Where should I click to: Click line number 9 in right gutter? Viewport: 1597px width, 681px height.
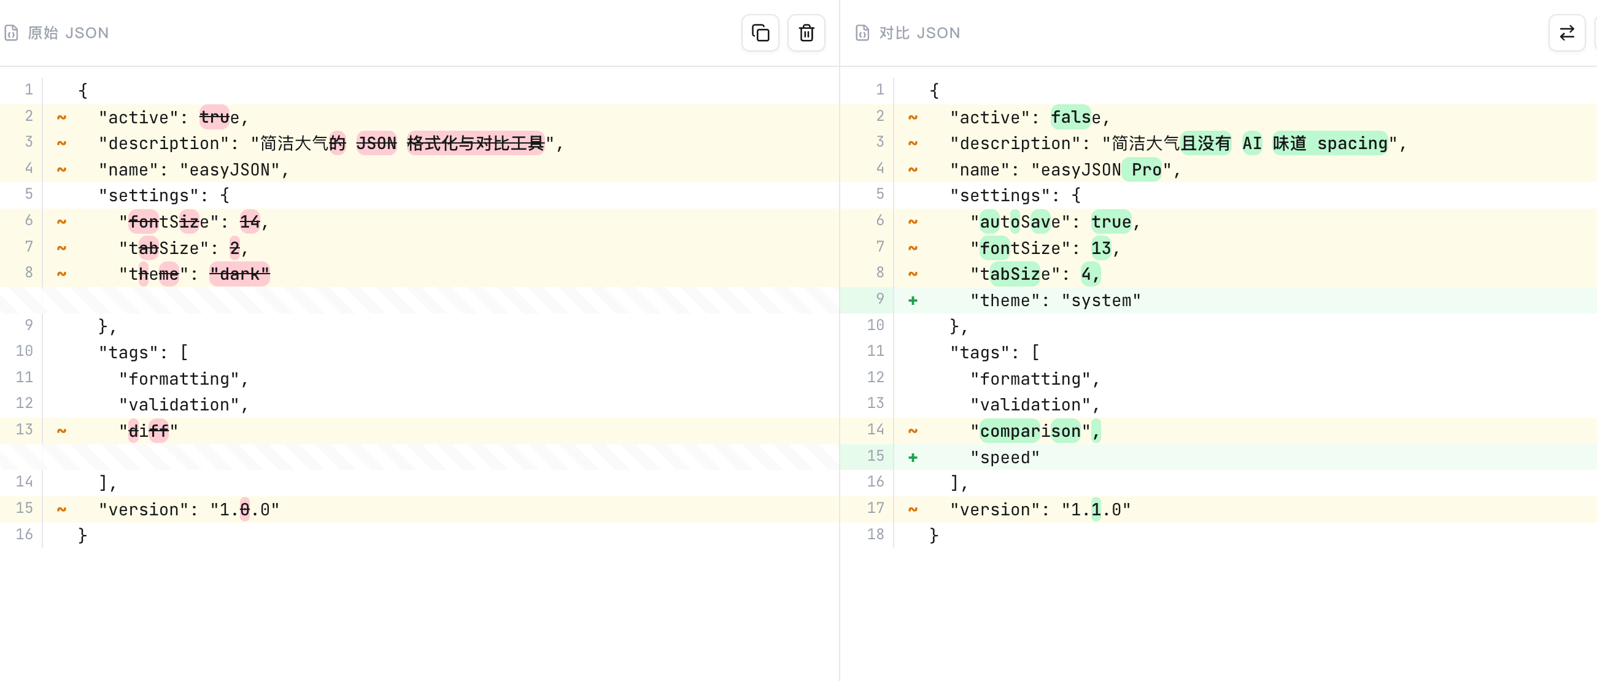pyautogui.click(x=880, y=299)
